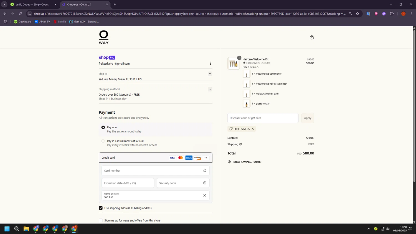Image resolution: width=416 pixels, height=234 pixels.
Task: Expand the Ship to address section
Action: [x=210, y=74]
